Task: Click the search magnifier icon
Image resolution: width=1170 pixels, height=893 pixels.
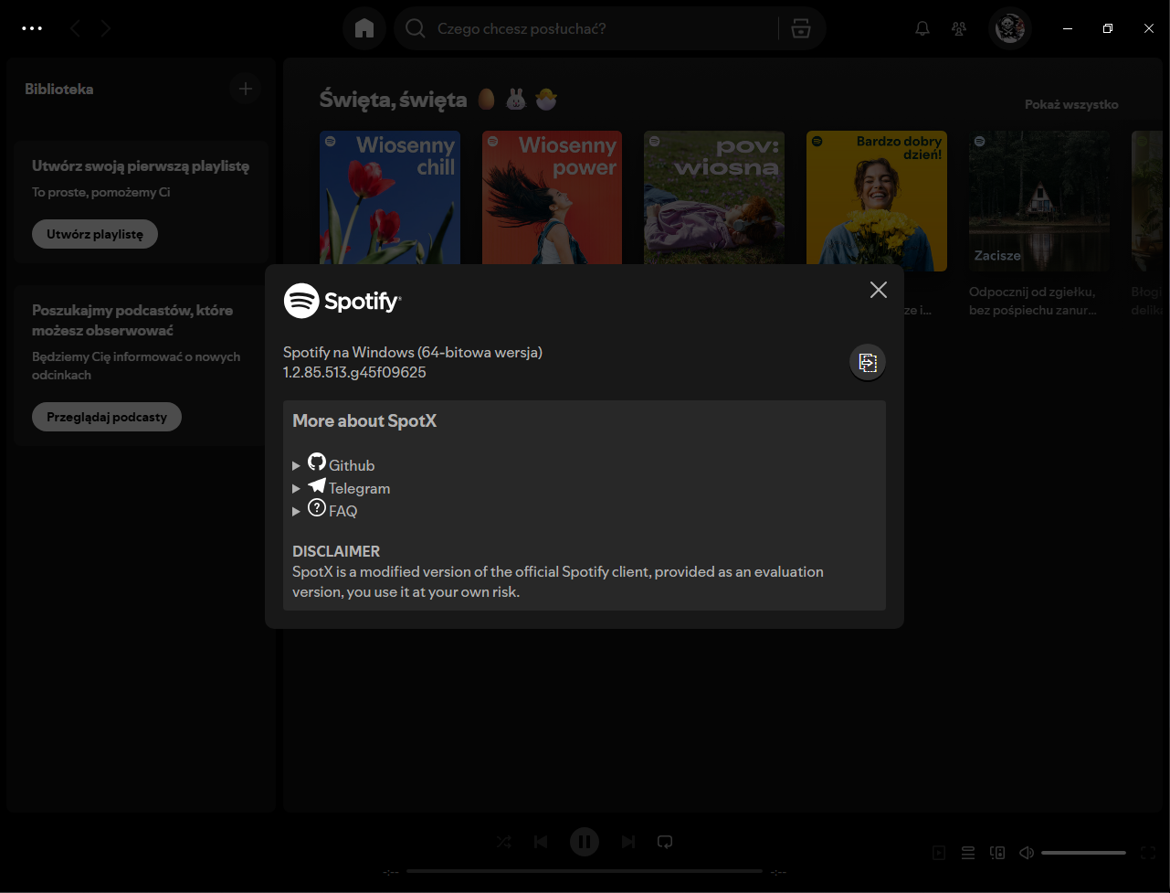Action: click(x=416, y=28)
